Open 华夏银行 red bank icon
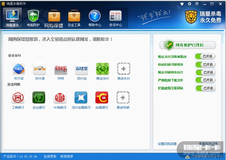This screenshot has width=226, height=160. [x=102, y=98]
